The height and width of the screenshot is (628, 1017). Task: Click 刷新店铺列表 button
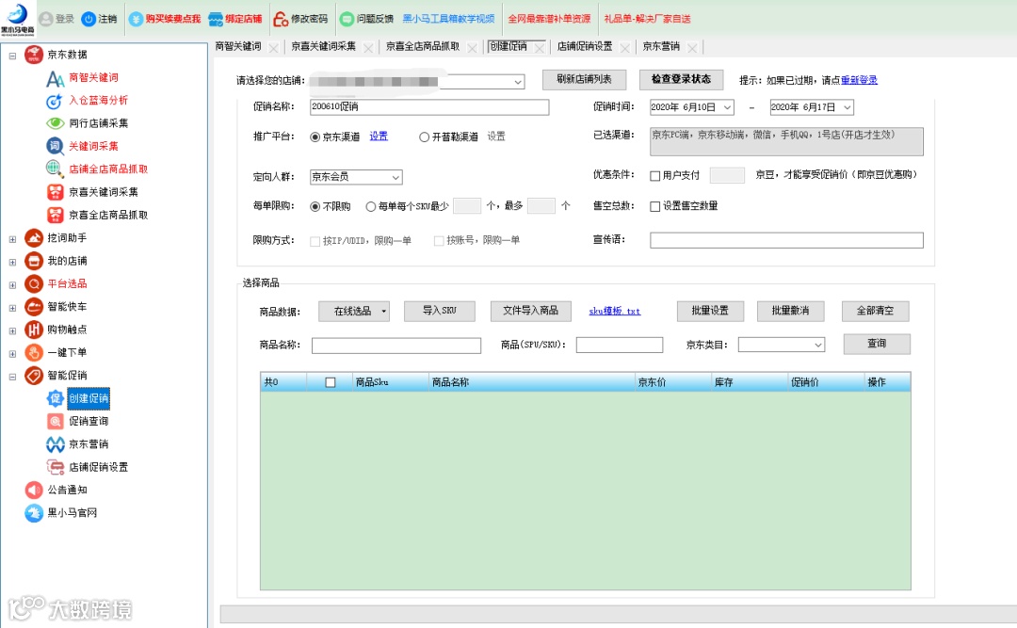585,79
